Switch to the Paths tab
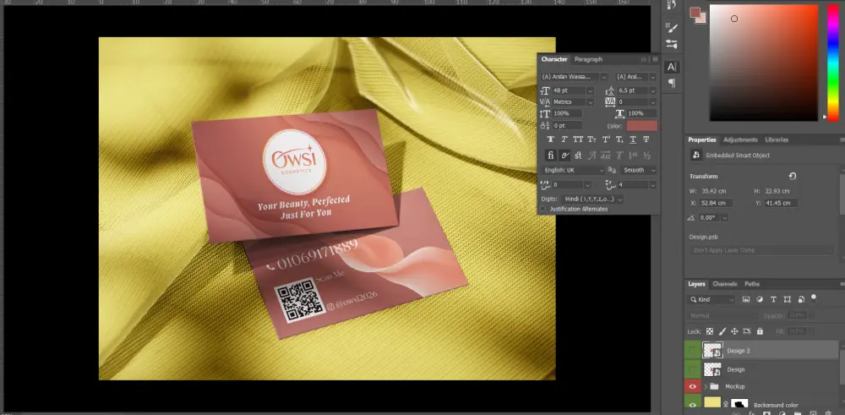 click(752, 284)
